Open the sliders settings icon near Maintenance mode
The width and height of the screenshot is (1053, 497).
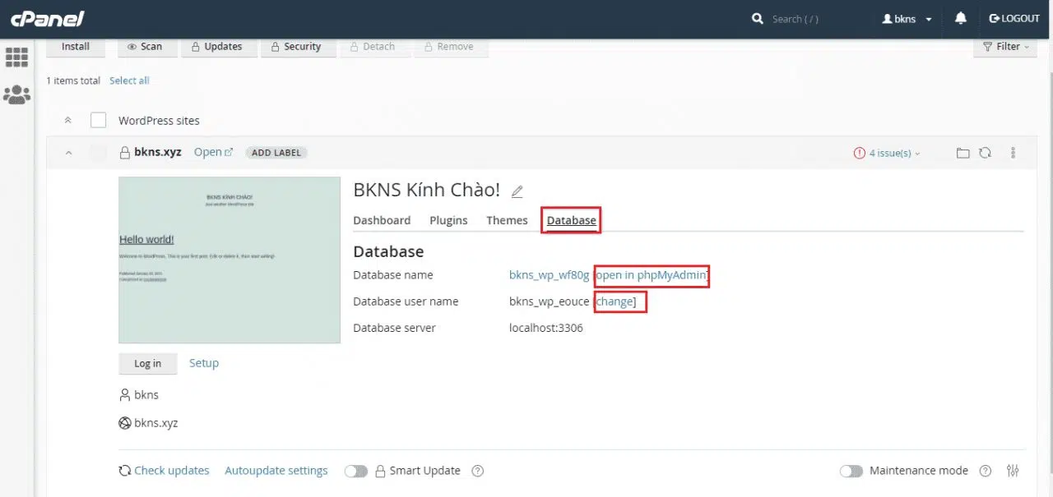pyautogui.click(x=1013, y=471)
